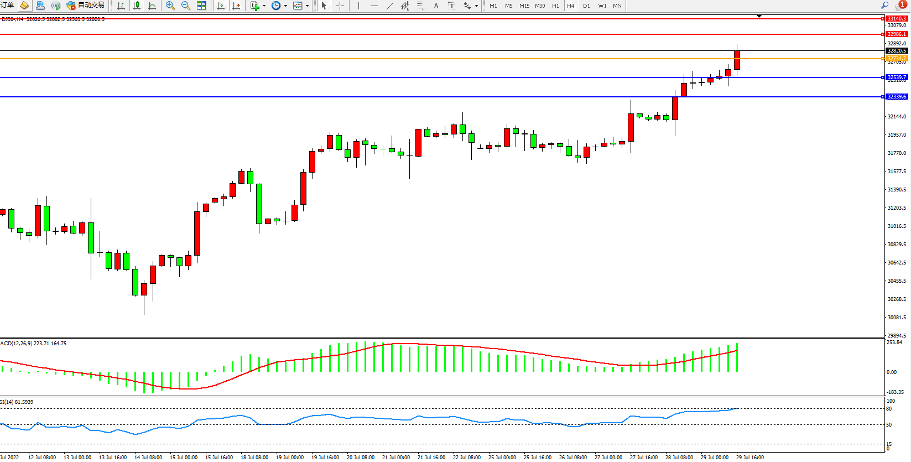Click the orange 32724.7 price level label
The width and height of the screenshot is (911, 462).
[896, 58]
